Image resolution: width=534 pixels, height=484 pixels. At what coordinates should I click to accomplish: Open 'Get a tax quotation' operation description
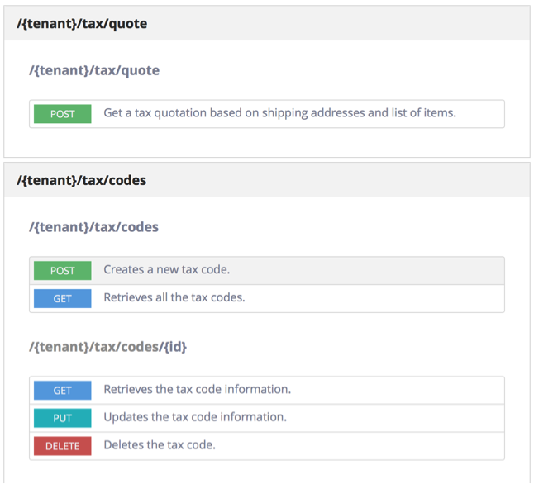click(279, 112)
